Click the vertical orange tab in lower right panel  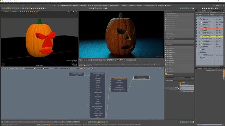click(x=224, y=73)
